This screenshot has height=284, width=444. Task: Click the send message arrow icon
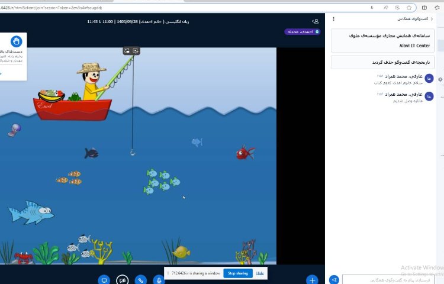(334, 279)
